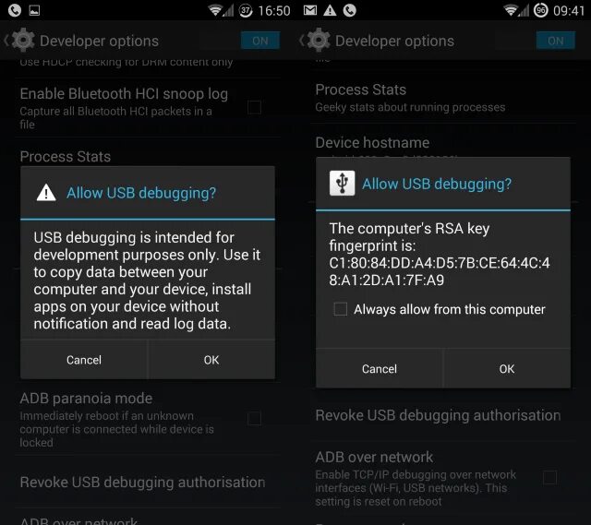Tap the settings gear icon in left screen header

[x=23, y=41]
